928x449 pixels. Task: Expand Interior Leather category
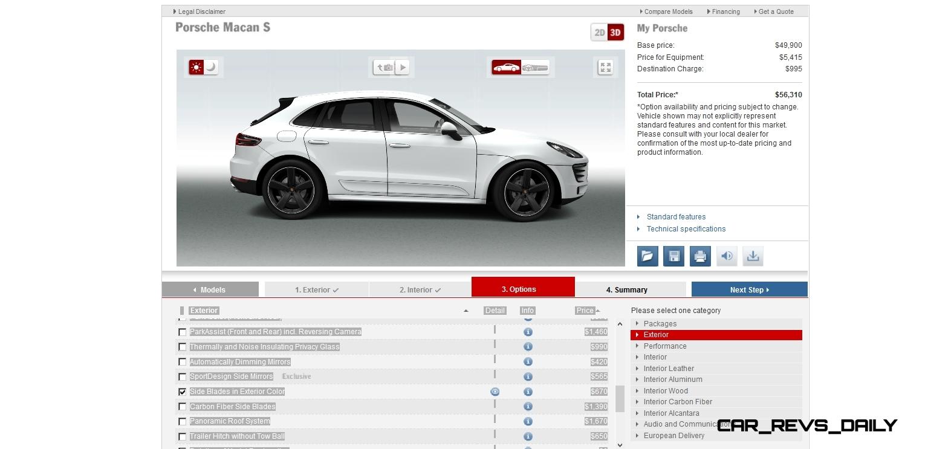tap(716, 369)
